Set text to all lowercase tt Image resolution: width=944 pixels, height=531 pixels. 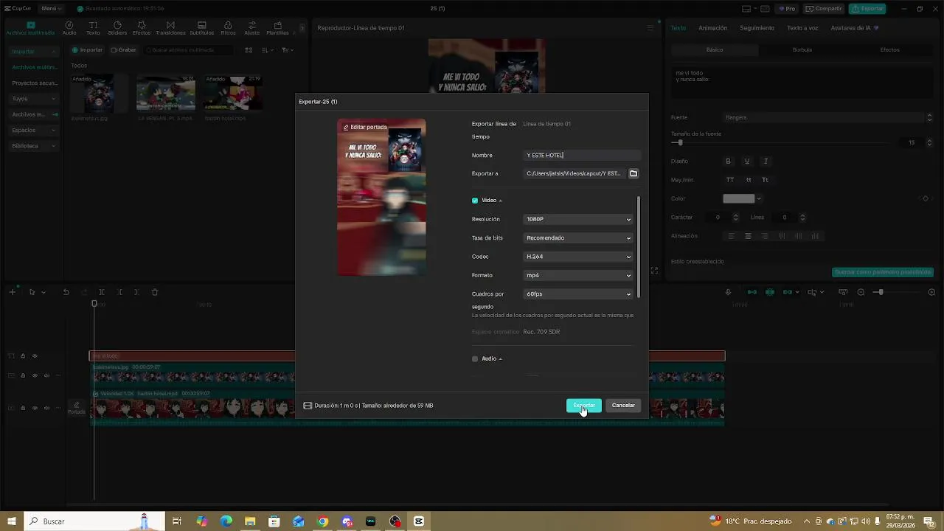point(749,180)
